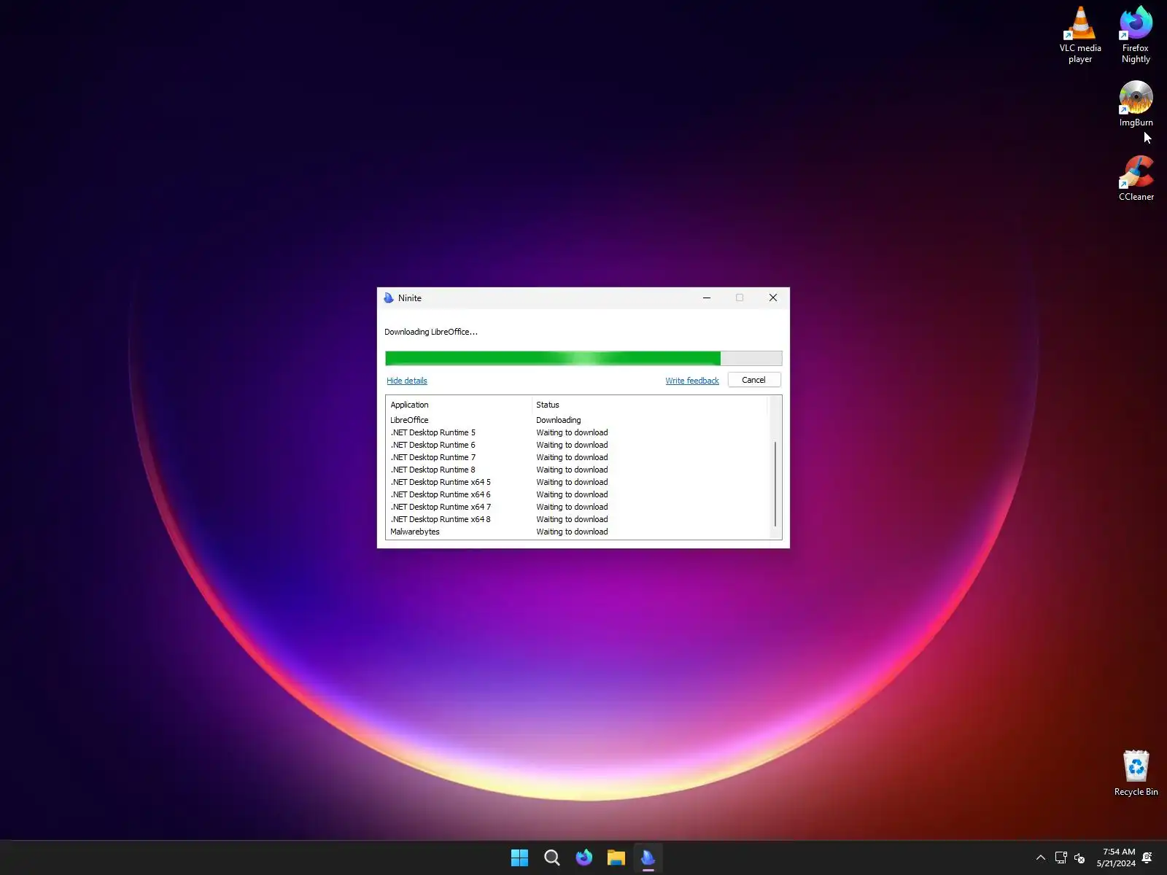Open taskbar Search
The width and height of the screenshot is (1167, 875).
pyautogui.click(x=552, y=857)
